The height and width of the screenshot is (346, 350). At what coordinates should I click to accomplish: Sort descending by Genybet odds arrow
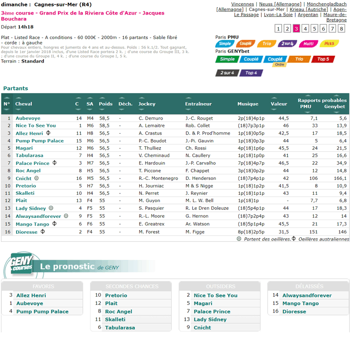click(x=336, y=112)
